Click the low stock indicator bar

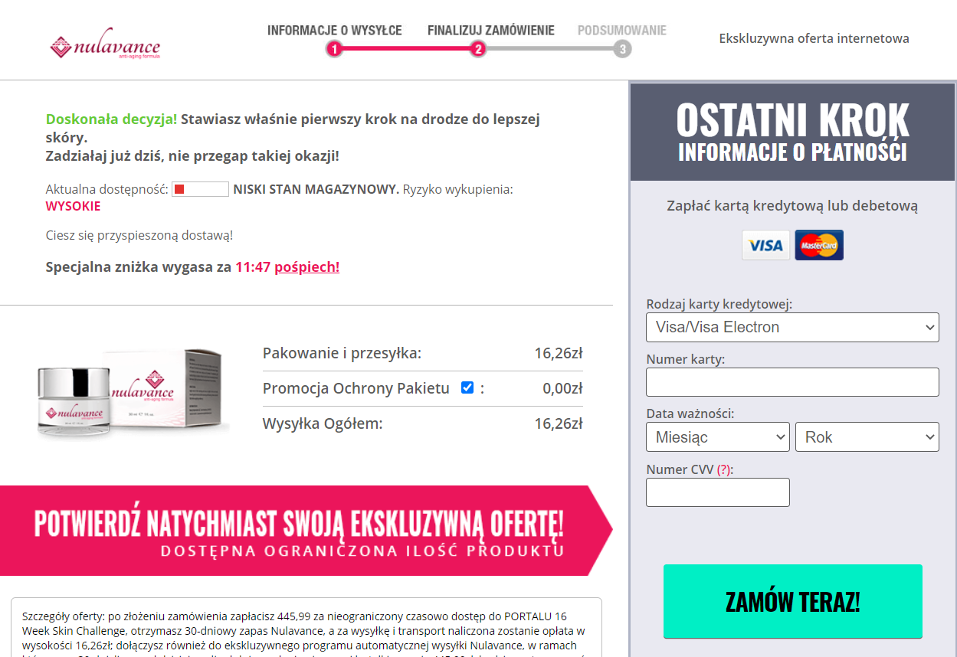[x=201, y=189]
